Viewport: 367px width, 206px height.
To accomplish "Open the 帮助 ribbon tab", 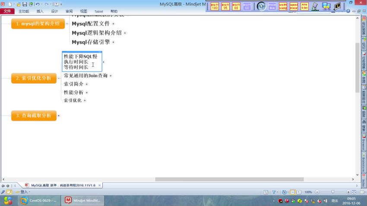I will 114,11.
